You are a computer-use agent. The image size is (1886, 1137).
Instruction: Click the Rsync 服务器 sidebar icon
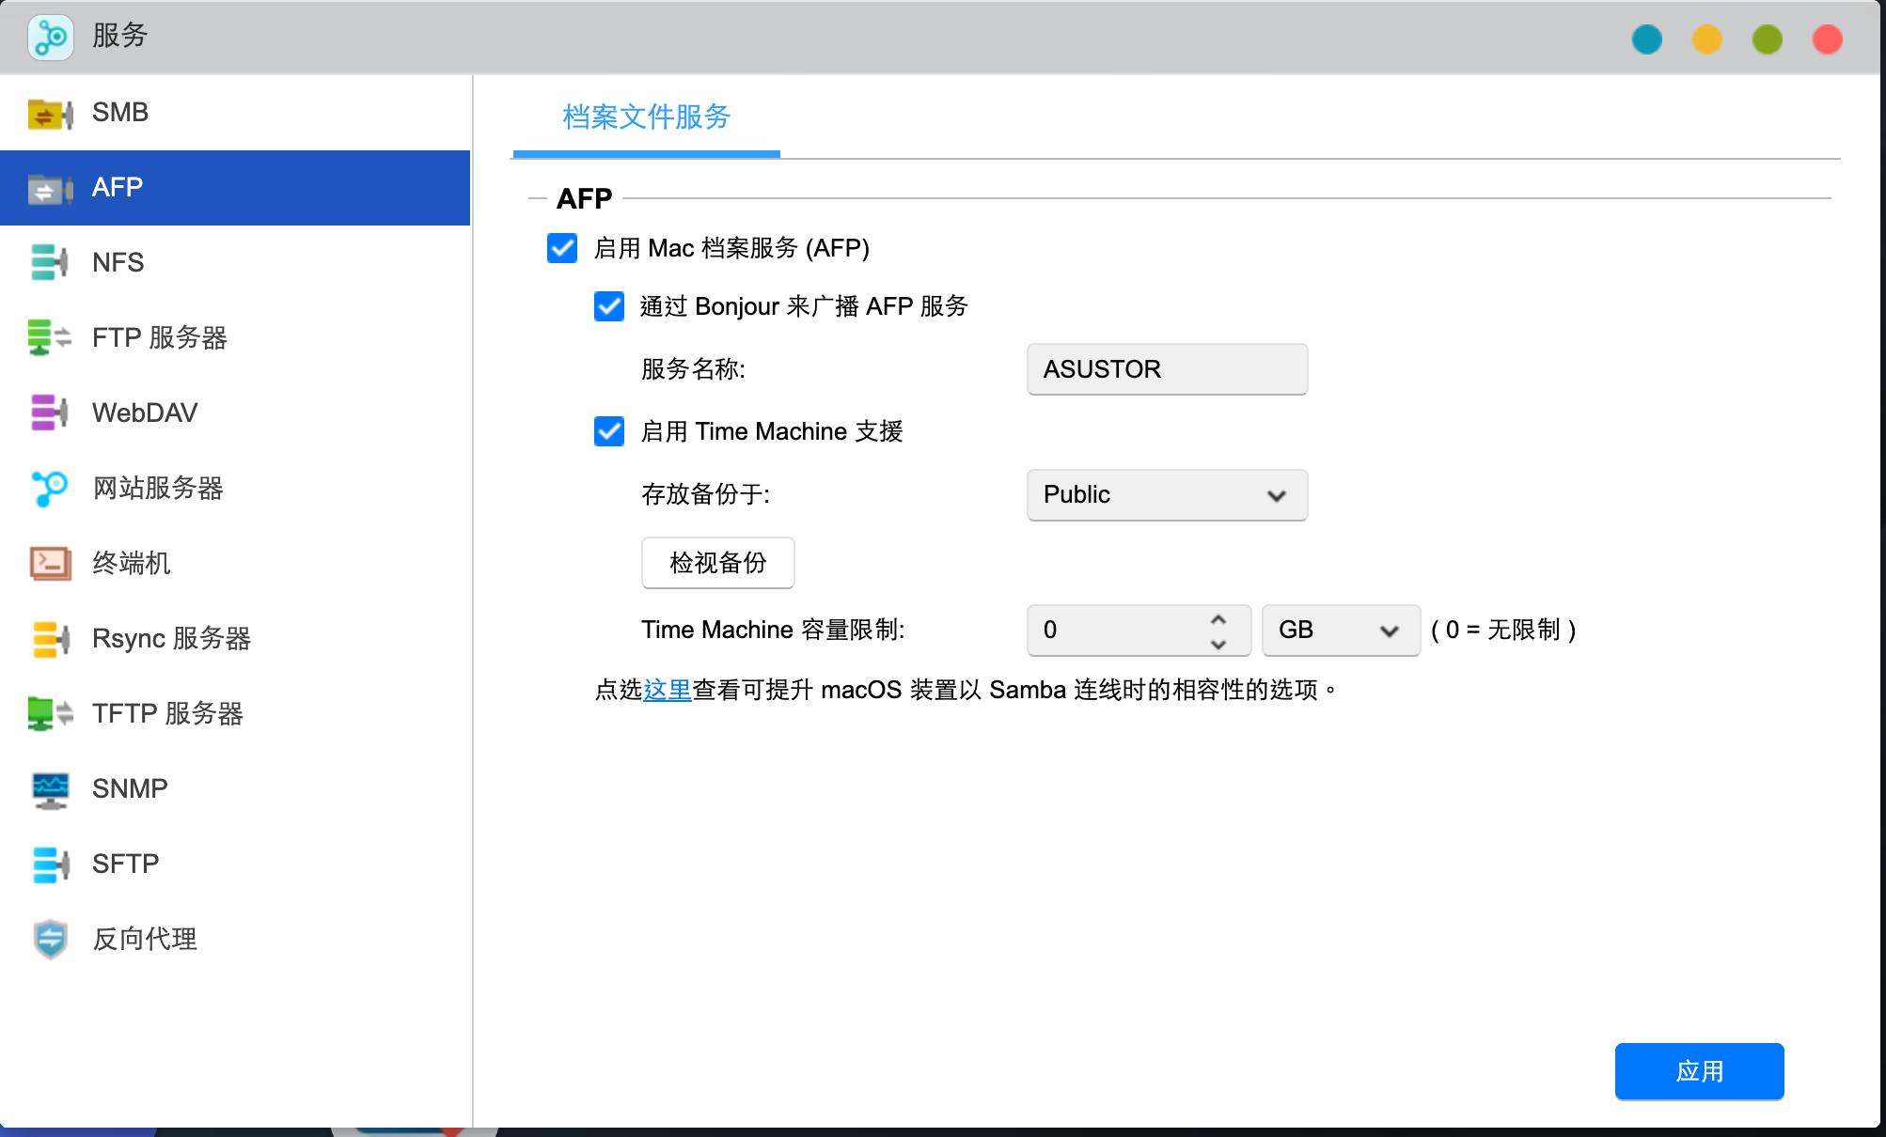49,639
